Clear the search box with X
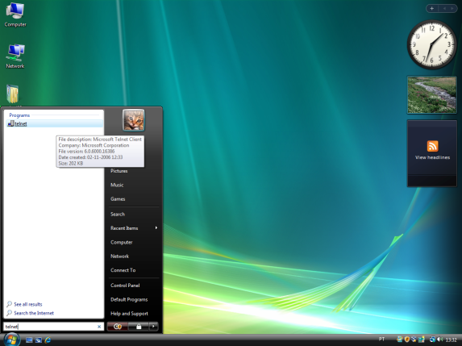The image size is (462, 346). point(99,327)
